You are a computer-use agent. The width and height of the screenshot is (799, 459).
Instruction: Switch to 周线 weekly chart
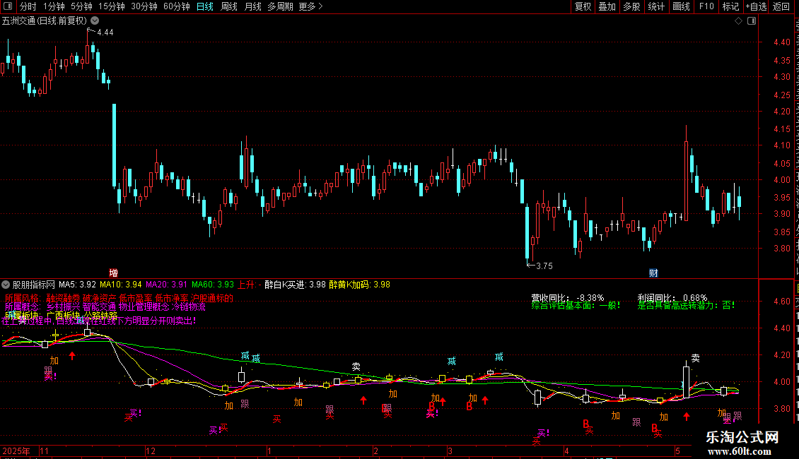(x=229, y=6)
